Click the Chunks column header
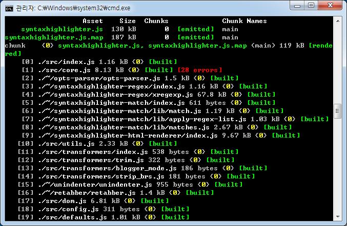This screenshot has height=226, width=347. [x=156, y=21]
